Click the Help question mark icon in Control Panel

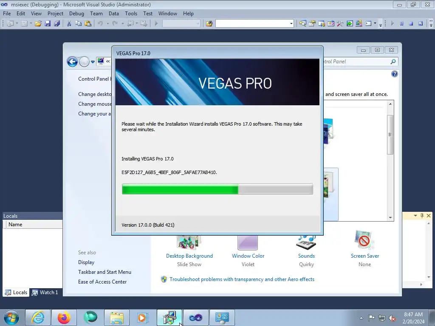click(x=395, y=74)
